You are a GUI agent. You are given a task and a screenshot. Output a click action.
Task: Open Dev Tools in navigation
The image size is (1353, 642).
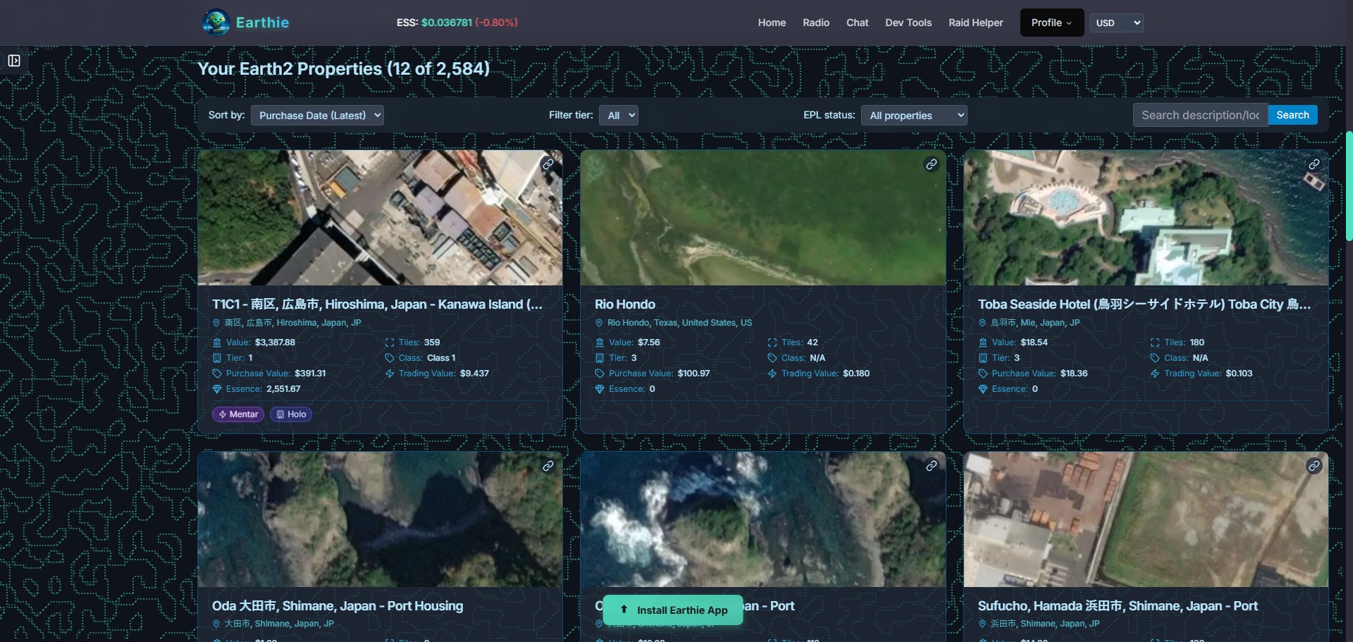coord(908,23)
